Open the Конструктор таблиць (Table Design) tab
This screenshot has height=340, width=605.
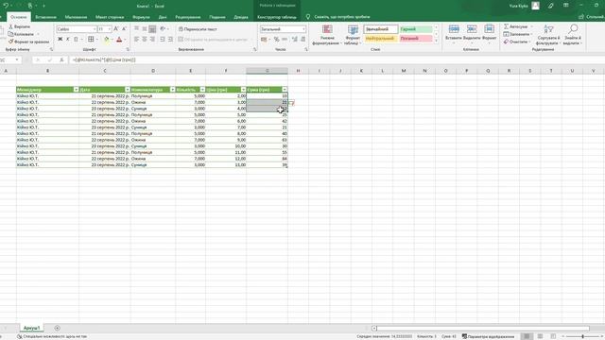click(277, 17)
